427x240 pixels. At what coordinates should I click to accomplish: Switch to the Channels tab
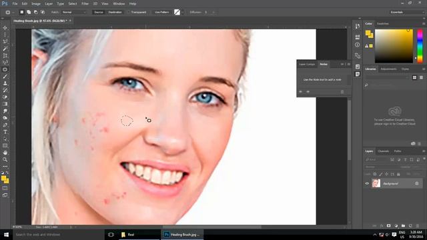[383, 151]
